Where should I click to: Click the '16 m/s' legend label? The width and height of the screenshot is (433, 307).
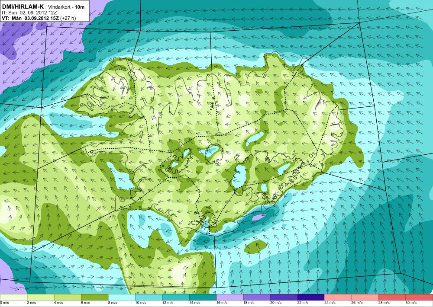tap(222, 303)
